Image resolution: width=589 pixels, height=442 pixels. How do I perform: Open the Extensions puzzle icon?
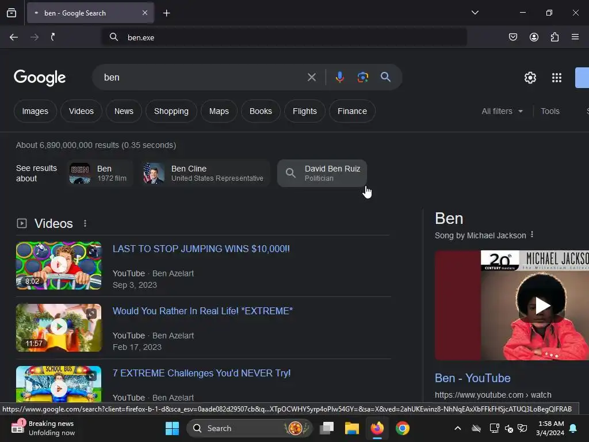[554, 37]
